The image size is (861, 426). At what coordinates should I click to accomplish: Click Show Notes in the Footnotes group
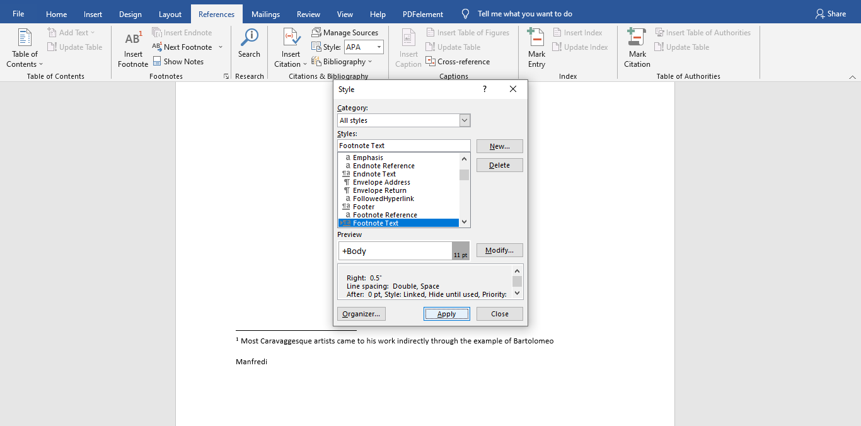179,61
